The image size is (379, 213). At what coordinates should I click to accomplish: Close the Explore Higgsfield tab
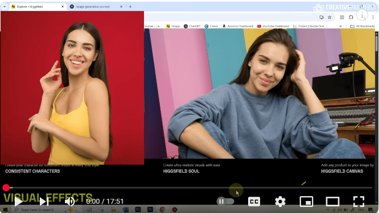(63, 7)
